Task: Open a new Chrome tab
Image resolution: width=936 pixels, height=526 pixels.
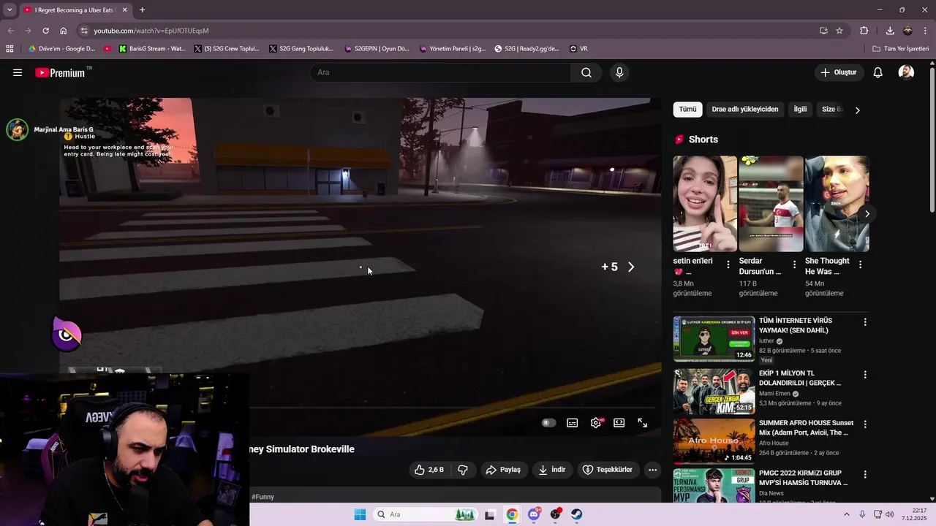Action: tap(143, 10)
